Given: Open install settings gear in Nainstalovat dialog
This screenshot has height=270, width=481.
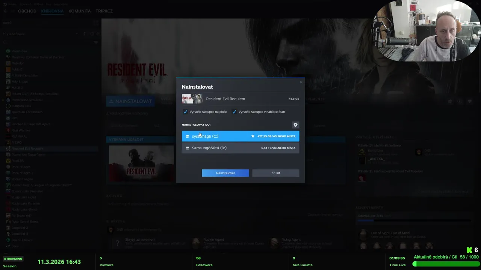Looking at the screenshot, I should click(x=295, y=125).
